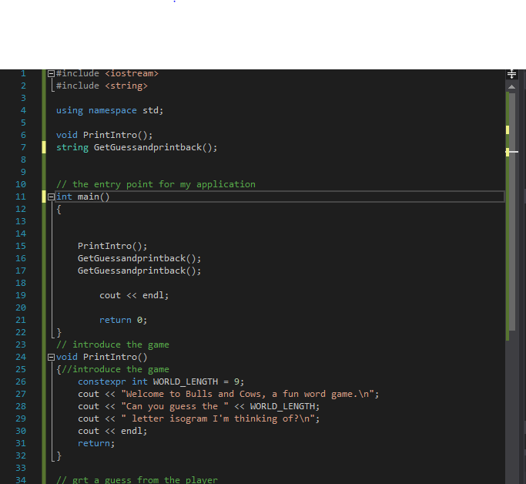Click the vertical scrollbar thumb
526x484 pixels.
(x=512, y=211)
